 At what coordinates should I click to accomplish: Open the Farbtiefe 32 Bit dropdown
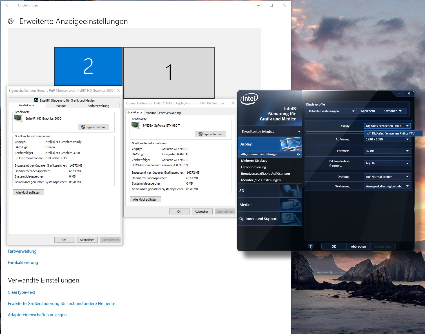coord(387,151)
